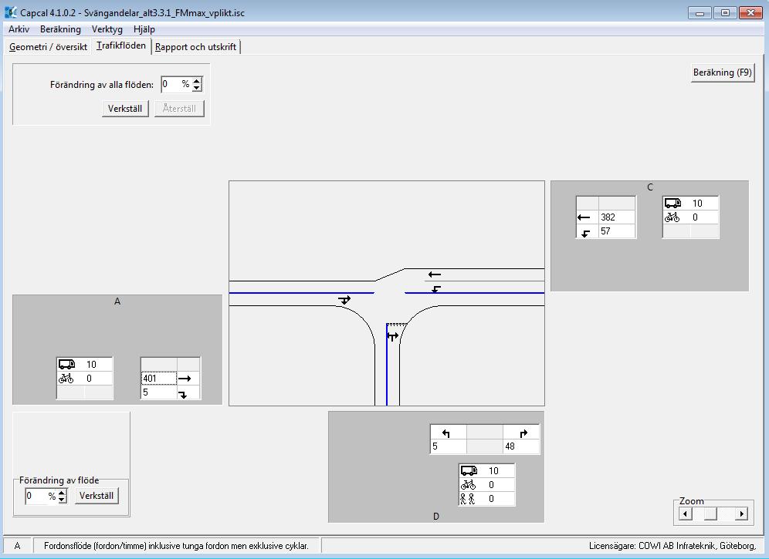Click leg C straight flow value 382
769x559 pixels.
click(x=617, y=217)
